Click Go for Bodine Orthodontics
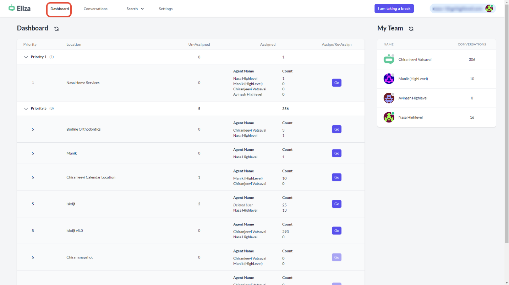Image resolution: width=509 pixels, height=285 pixels. tap(336, 129)
